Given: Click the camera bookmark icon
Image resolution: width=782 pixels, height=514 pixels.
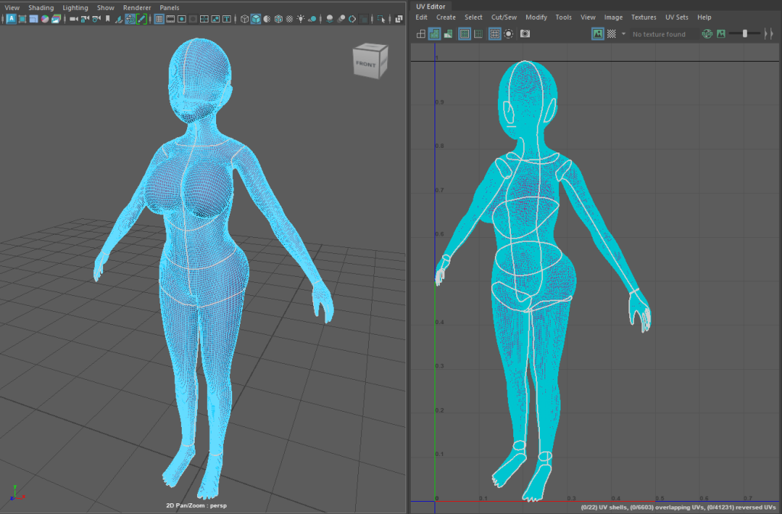Looking at the screenshot, I should coord(108,19).
